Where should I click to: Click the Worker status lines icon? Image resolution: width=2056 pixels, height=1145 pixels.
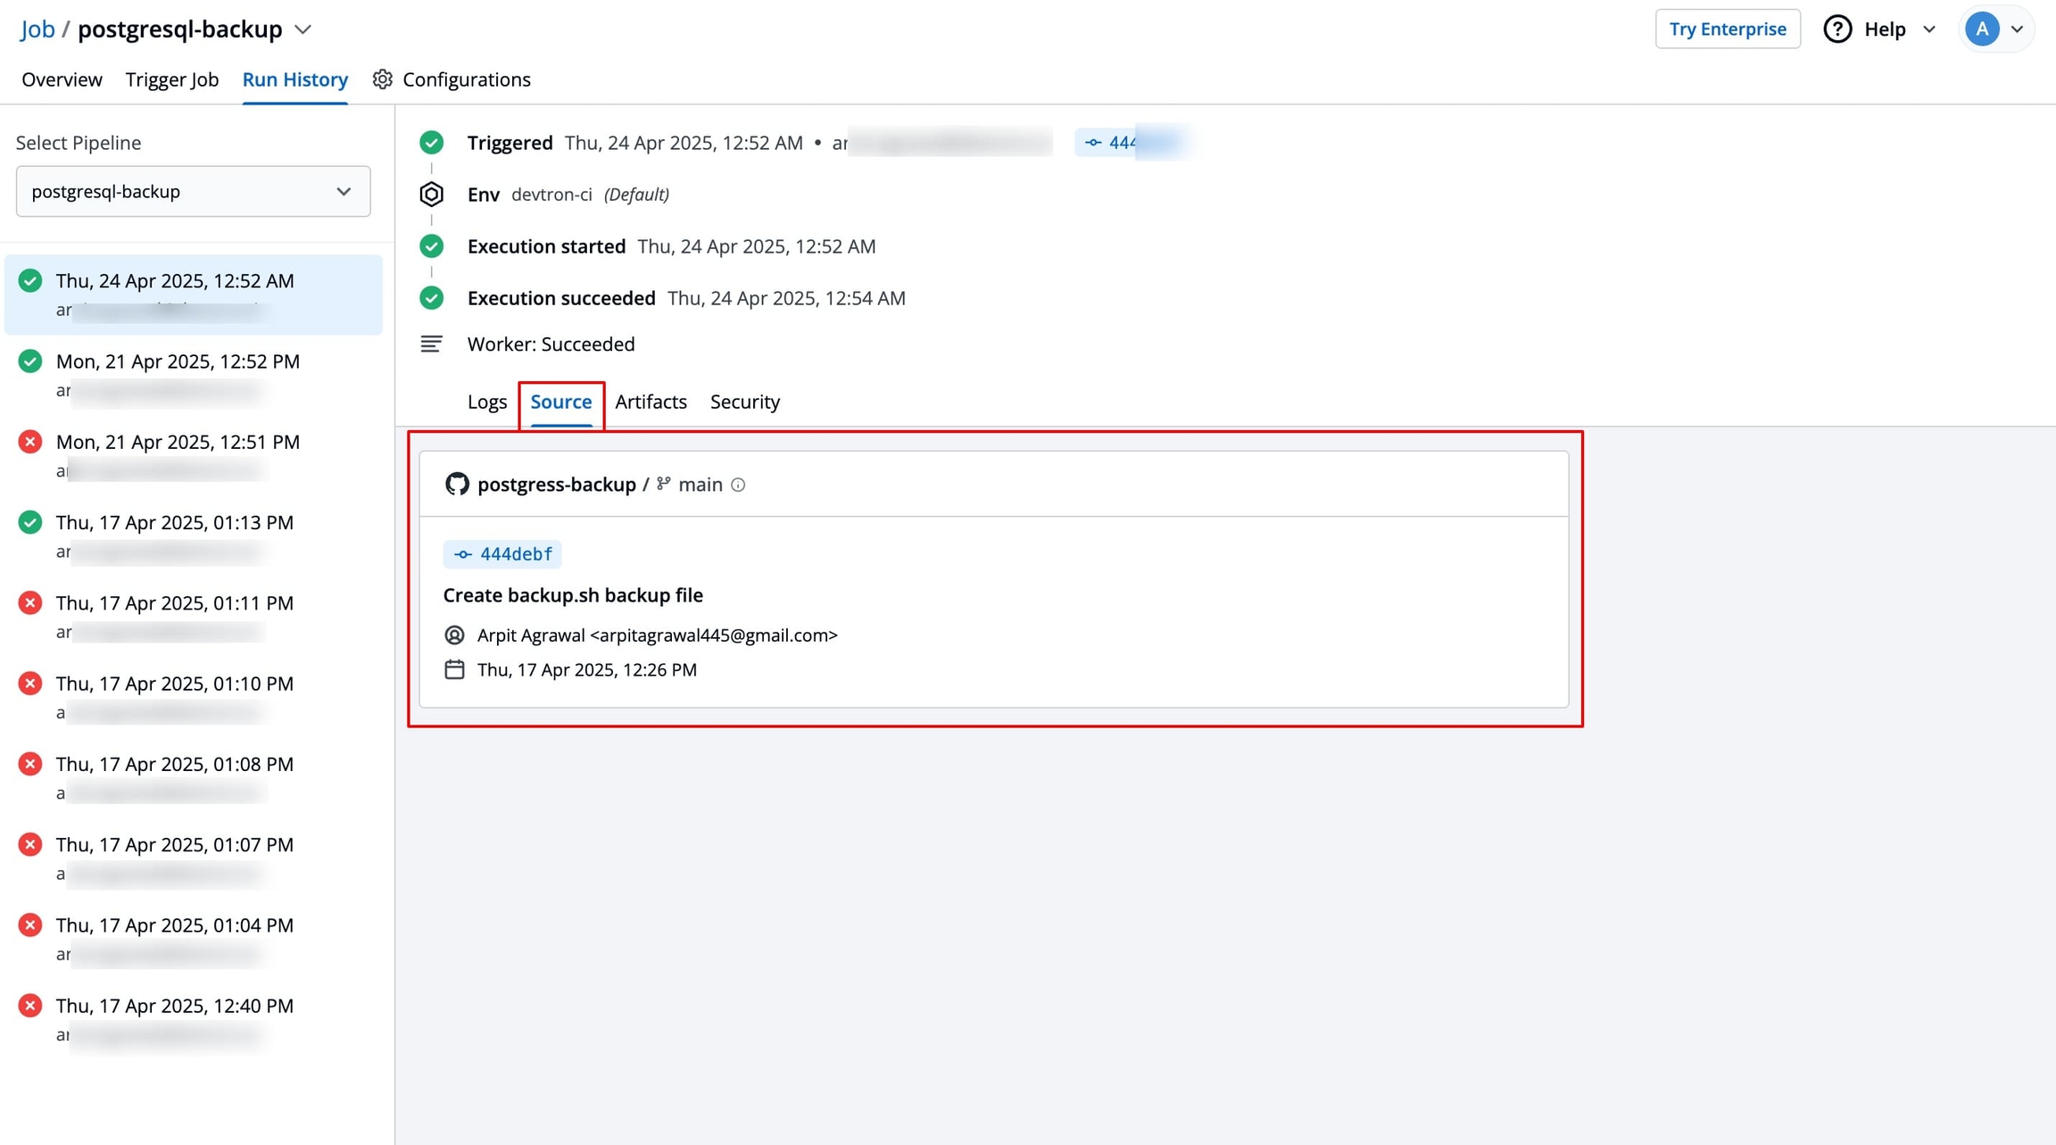click(431, 344)
